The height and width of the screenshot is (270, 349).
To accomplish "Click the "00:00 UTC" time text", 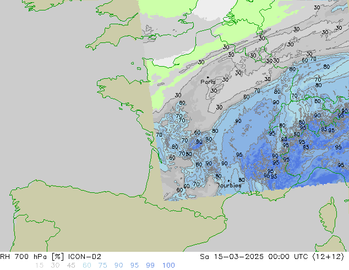I will tap(288, 257).
